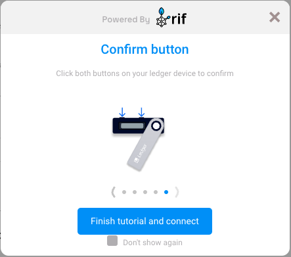Click the rif logo in header
Viewport: 291px width, 257px height.
[171, 18]
